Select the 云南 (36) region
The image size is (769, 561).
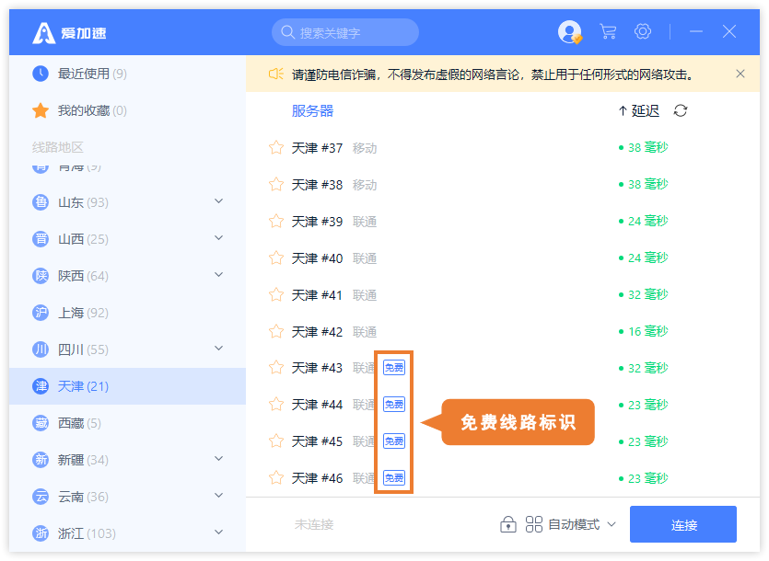[127, 497]
